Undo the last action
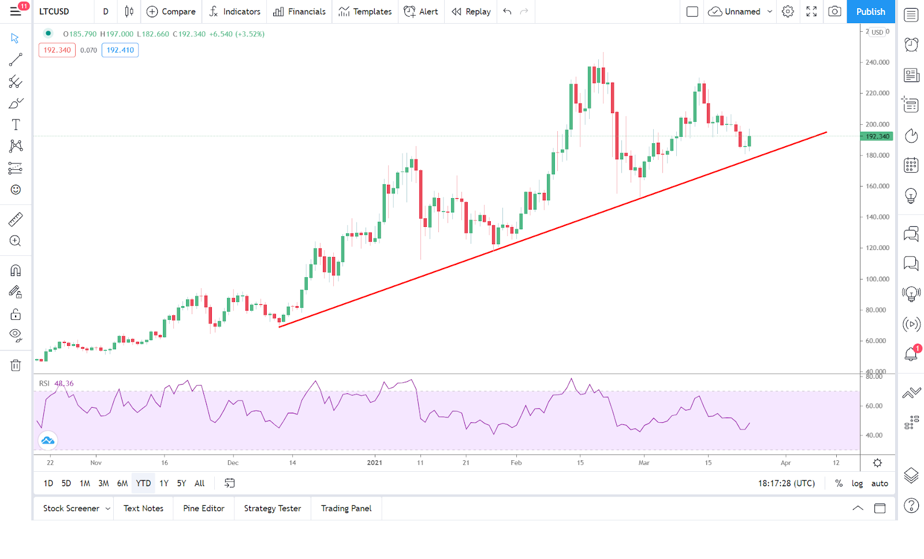This screenshot has width=924, height=559. (507, 12)
